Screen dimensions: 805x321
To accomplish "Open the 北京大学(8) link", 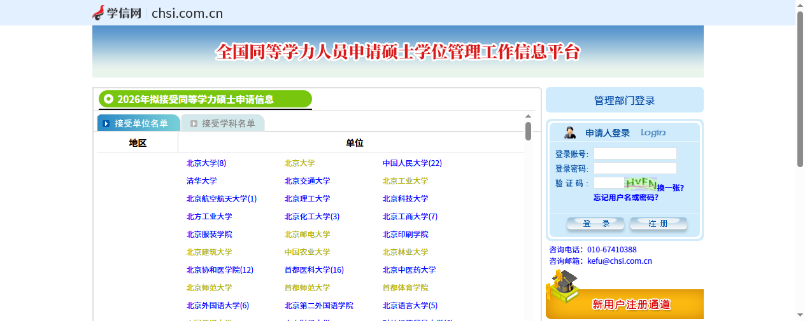I will tap(206, 163).
